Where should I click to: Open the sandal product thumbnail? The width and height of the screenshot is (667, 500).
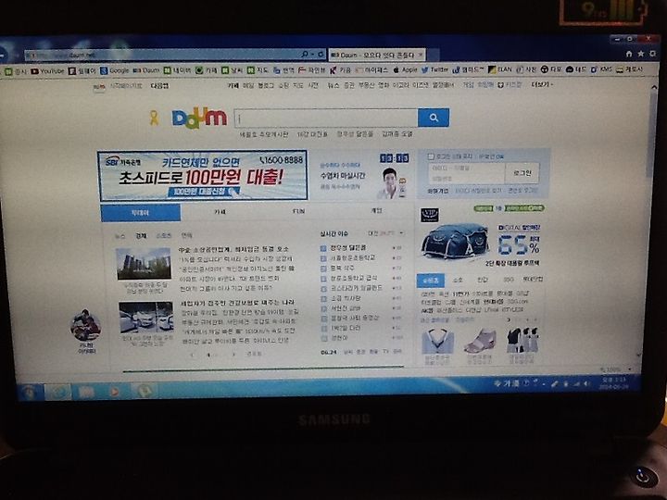click(x=480, y=341)
